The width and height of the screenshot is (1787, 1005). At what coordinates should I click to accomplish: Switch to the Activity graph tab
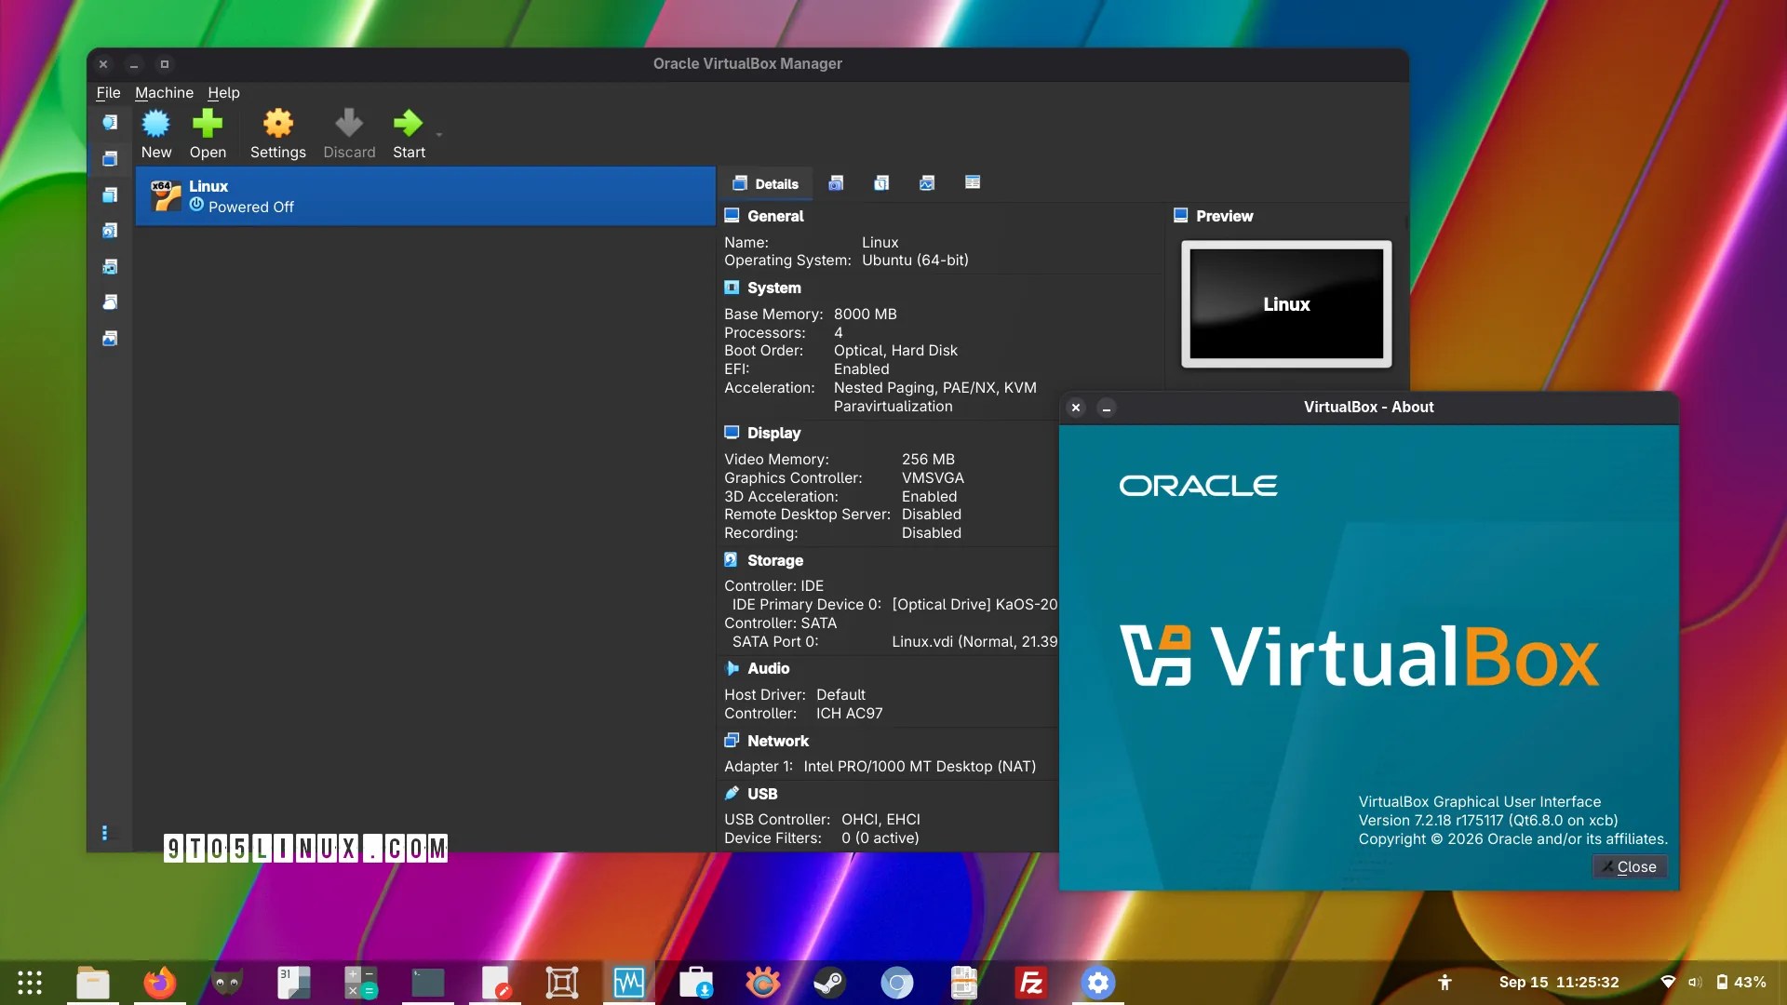(x=927, y=182)
